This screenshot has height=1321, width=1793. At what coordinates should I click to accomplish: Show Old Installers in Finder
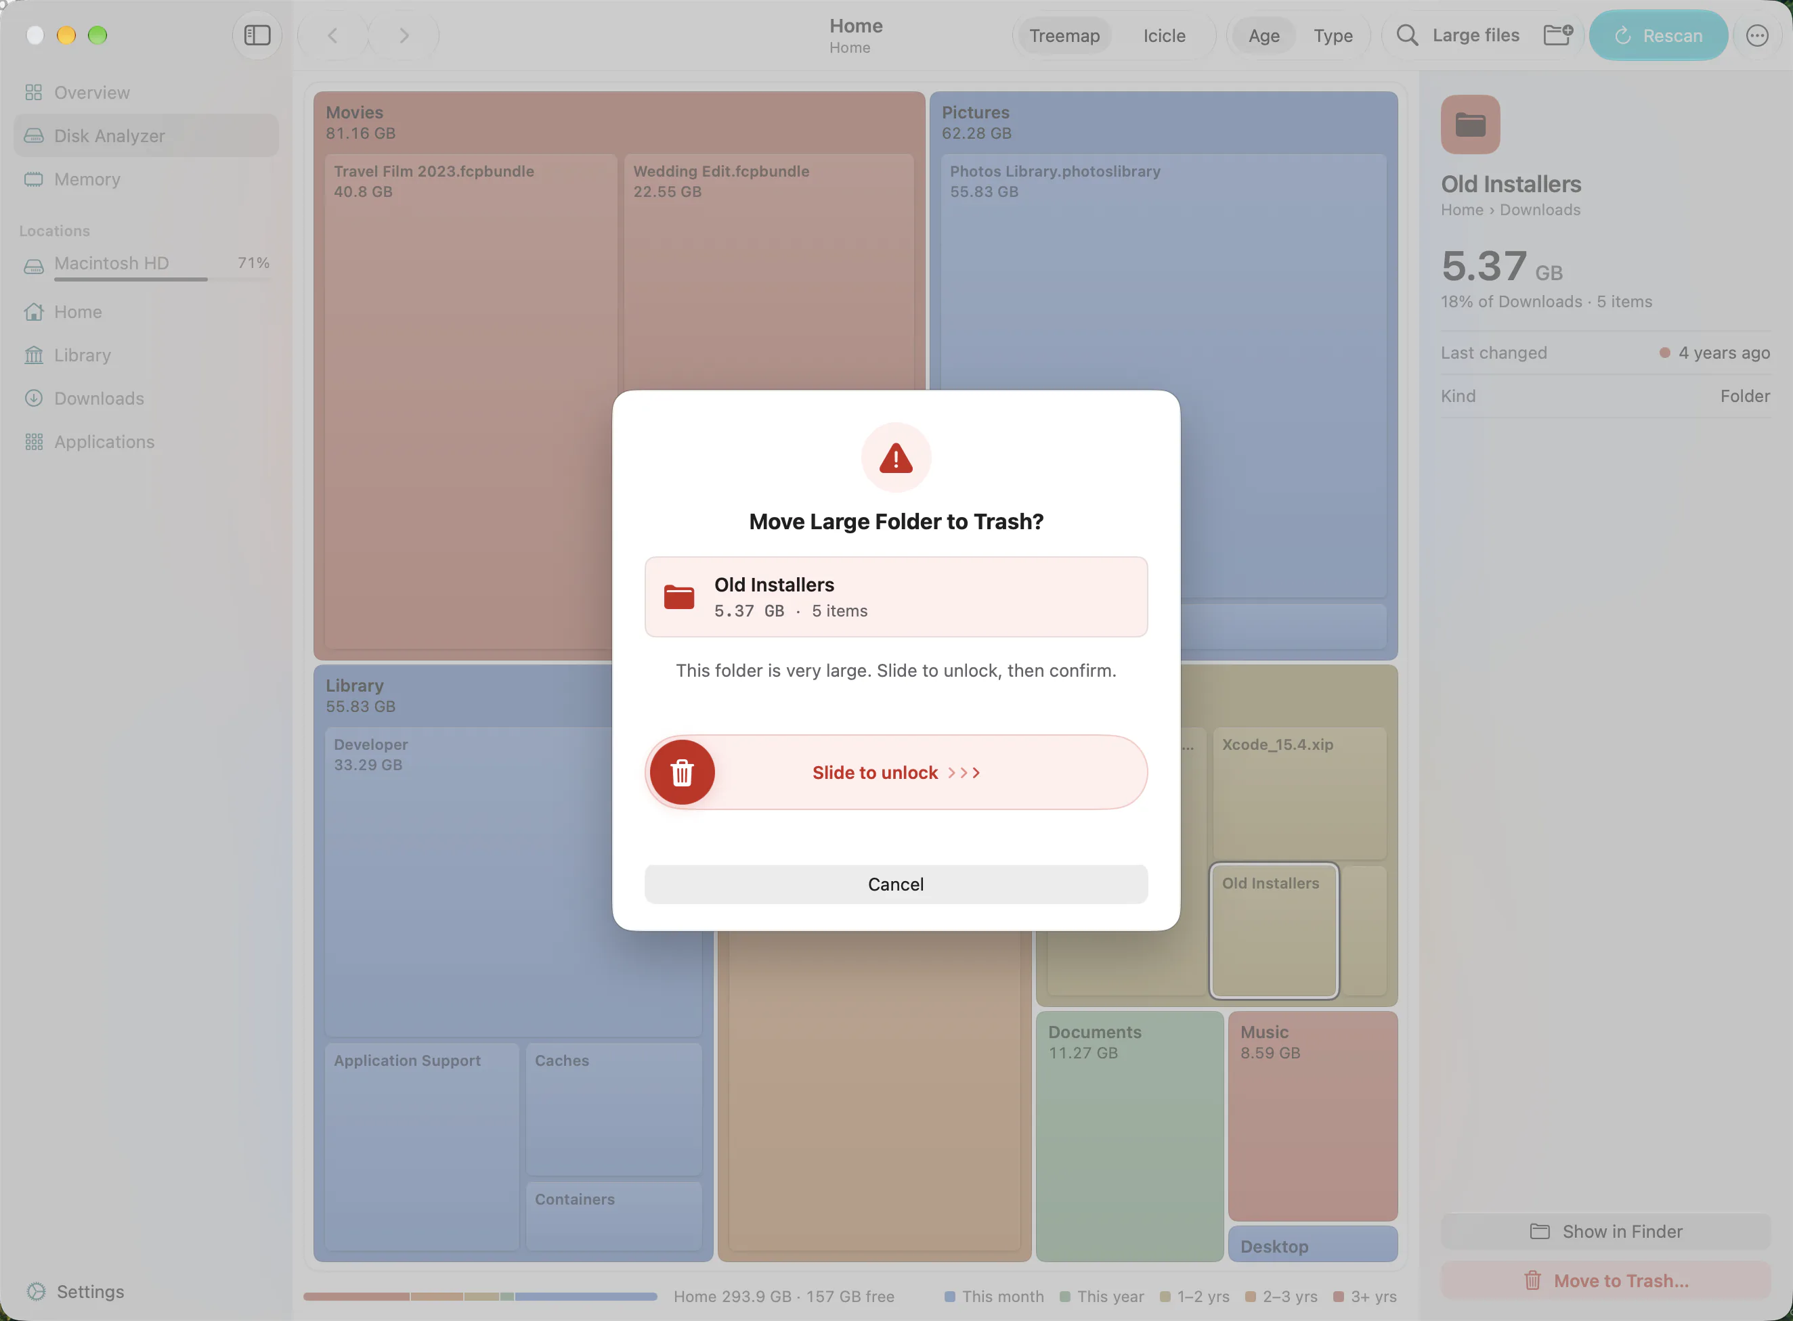coord(1605,1232)
